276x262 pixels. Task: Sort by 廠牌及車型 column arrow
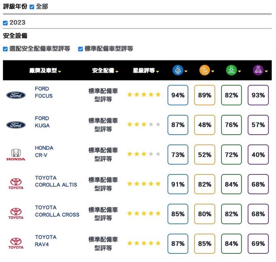coord(60,71)
